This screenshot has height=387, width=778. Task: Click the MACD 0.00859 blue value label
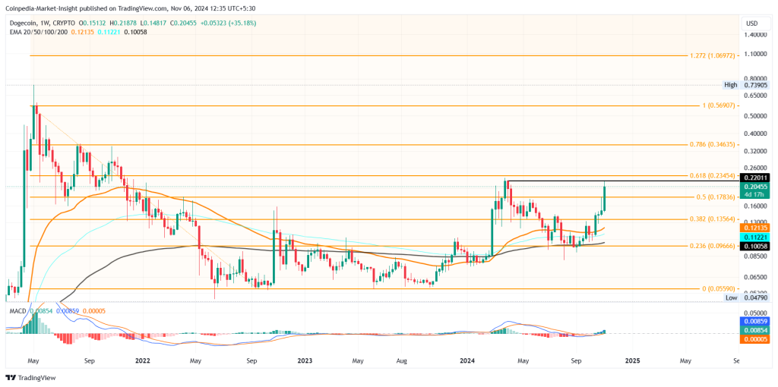[756, 322]
